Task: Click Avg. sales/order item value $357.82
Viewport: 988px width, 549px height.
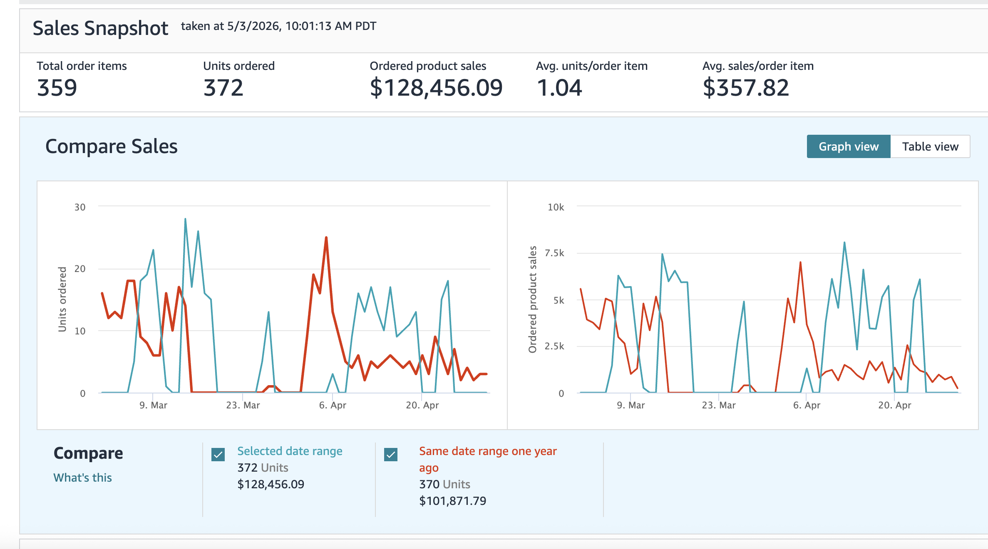Action: coord(746,88)
